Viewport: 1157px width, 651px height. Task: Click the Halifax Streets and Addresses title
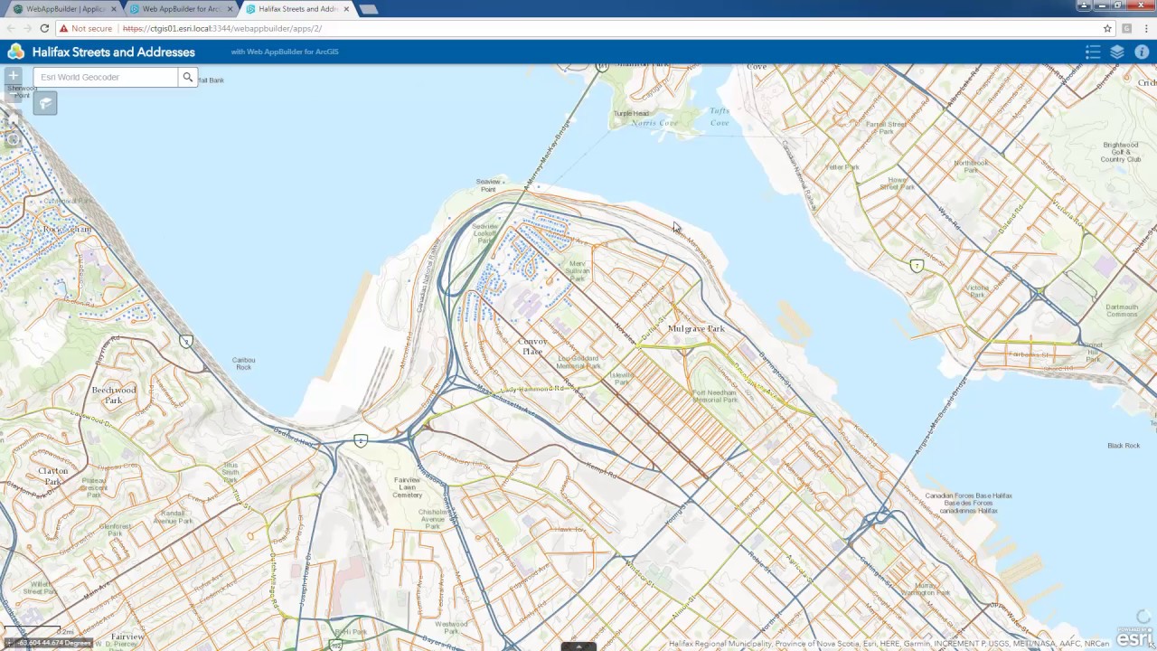tap(114, 52)
